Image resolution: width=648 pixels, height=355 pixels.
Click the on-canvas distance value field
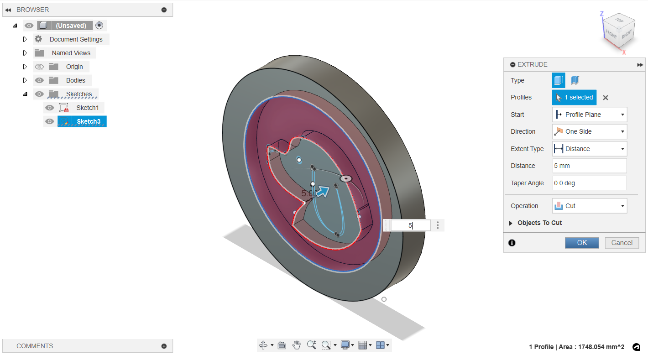(x=410, y=225)
